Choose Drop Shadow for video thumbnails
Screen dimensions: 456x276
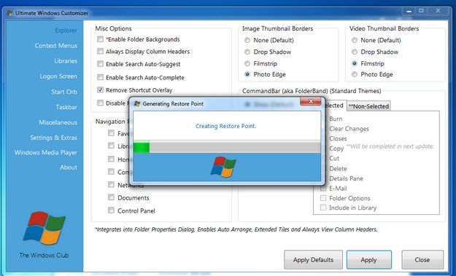pyautogui.click(x=355, y=52)
